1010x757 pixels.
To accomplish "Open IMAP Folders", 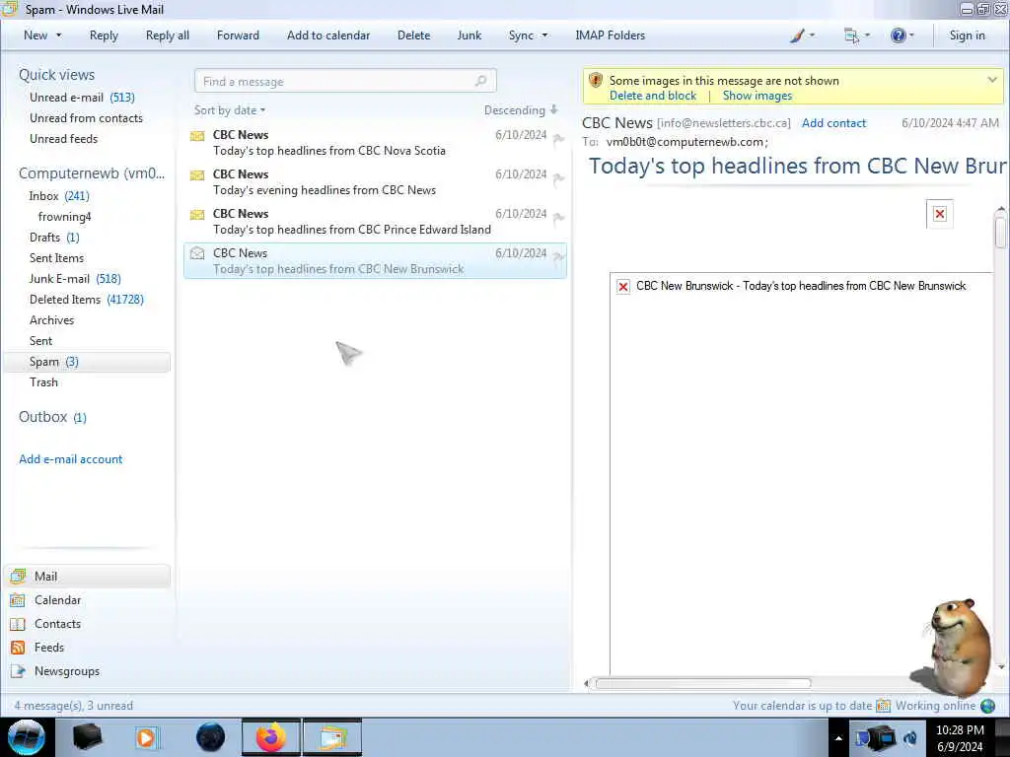I will click(x=610, y=36).
